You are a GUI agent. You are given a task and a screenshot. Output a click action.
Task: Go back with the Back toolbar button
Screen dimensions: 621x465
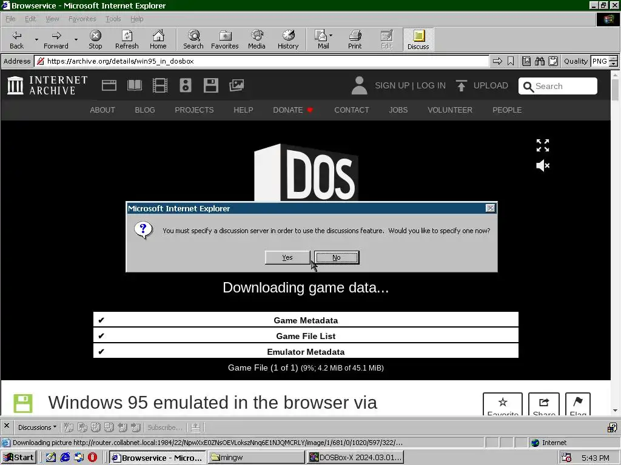[16, 40]
